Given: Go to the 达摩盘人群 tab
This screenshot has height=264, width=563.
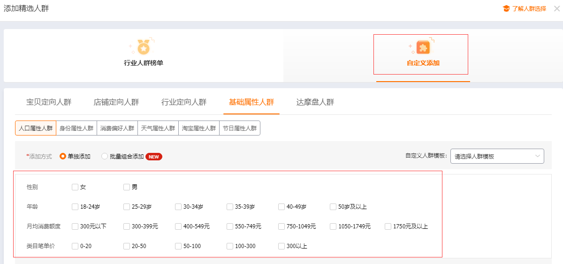Looking at the screenshot, I should 315,102.
